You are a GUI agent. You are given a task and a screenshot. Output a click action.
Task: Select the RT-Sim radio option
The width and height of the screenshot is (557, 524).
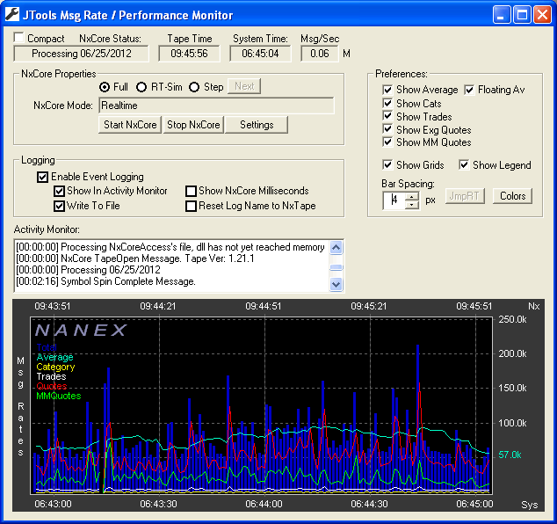[x=141, y=87]
